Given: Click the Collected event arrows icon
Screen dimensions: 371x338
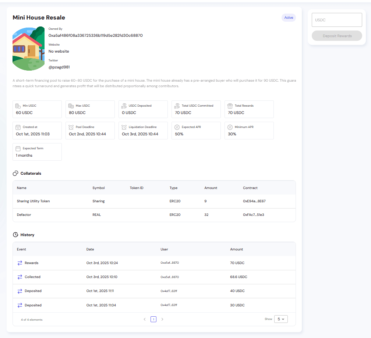Looking at the screenshot, I should (x=20, y=277).
